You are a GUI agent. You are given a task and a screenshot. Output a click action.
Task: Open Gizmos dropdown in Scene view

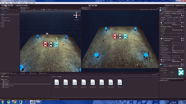tap(56, 10)
